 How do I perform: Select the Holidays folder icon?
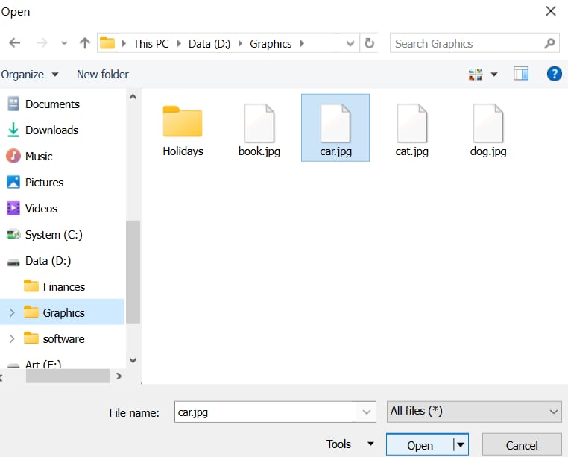(183, 123)
